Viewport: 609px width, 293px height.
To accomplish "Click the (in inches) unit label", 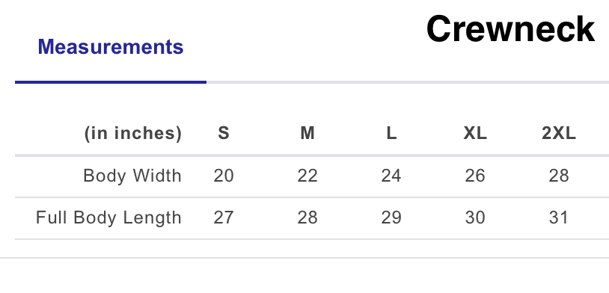I will 133,134.
